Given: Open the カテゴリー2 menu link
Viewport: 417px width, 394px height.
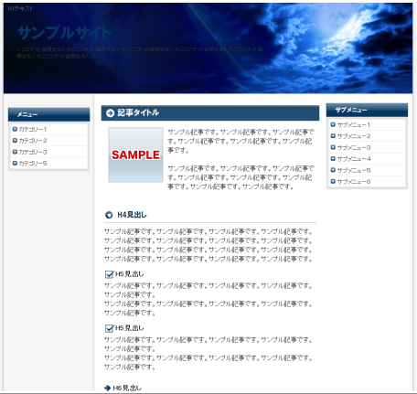Looking at the screenshot, I should (x=33, y=141).
